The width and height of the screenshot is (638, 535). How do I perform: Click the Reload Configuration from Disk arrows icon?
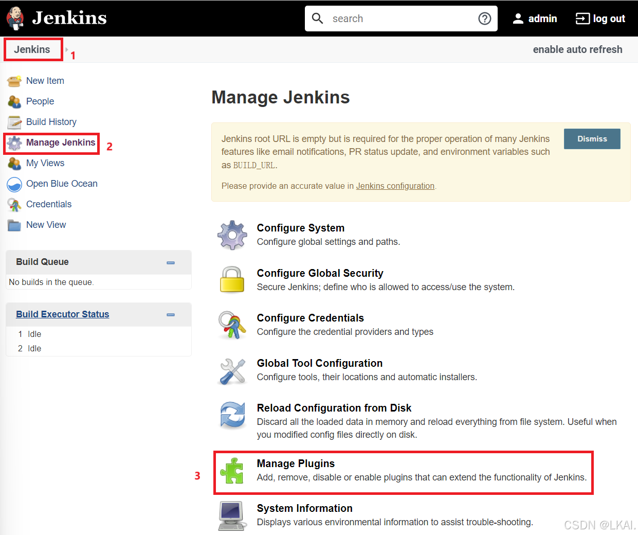pos(232,414)
